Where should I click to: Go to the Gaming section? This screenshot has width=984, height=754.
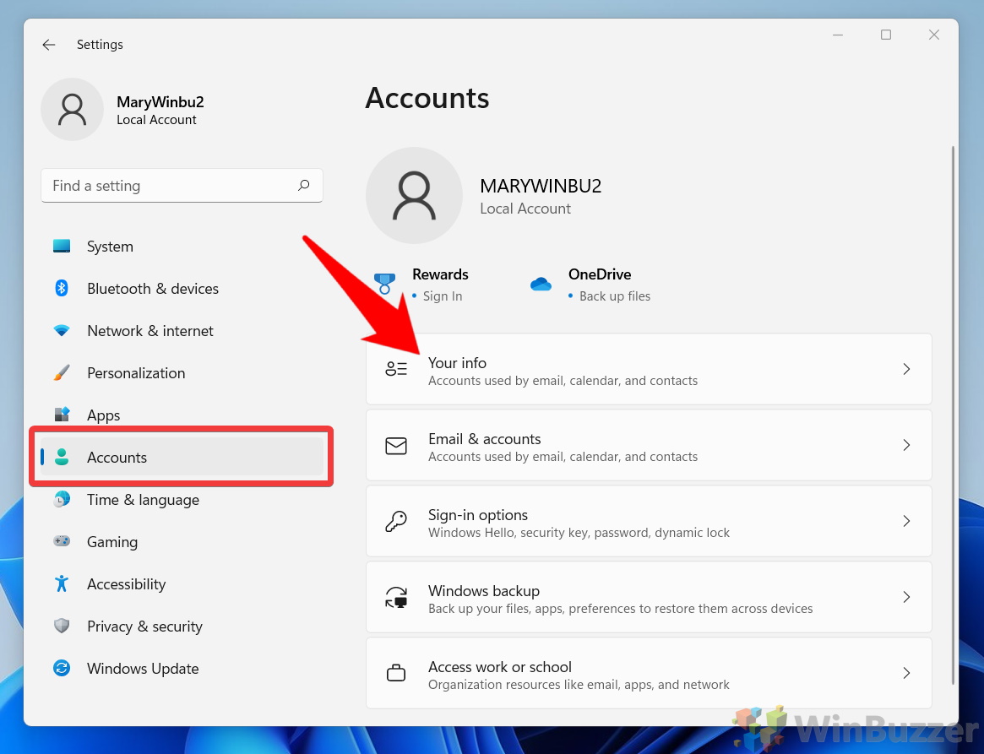pyautogui.click(x=111, y=542)
